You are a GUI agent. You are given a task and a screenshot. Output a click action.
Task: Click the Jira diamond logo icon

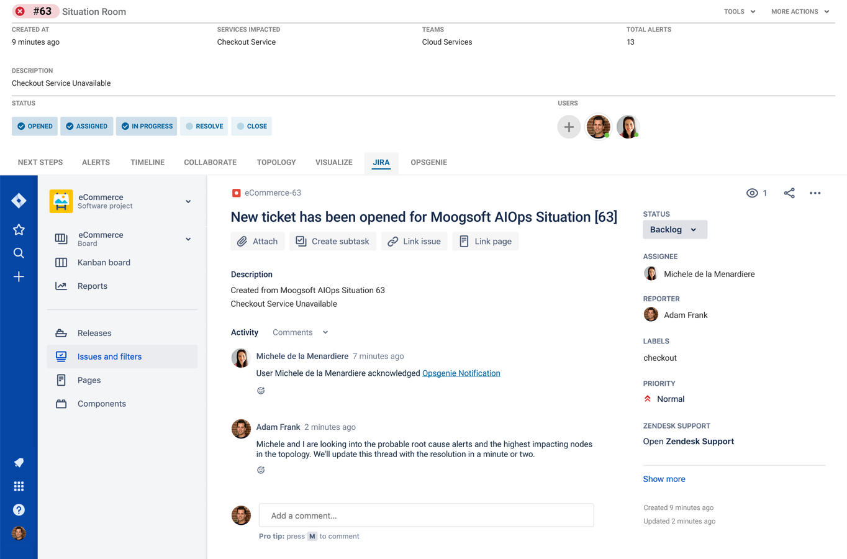click(x=19, y=201)
